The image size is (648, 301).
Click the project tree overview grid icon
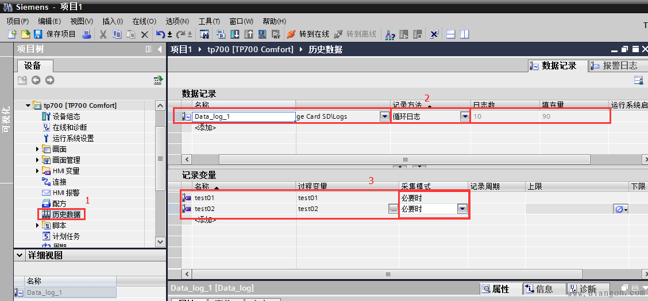point(158,80)
